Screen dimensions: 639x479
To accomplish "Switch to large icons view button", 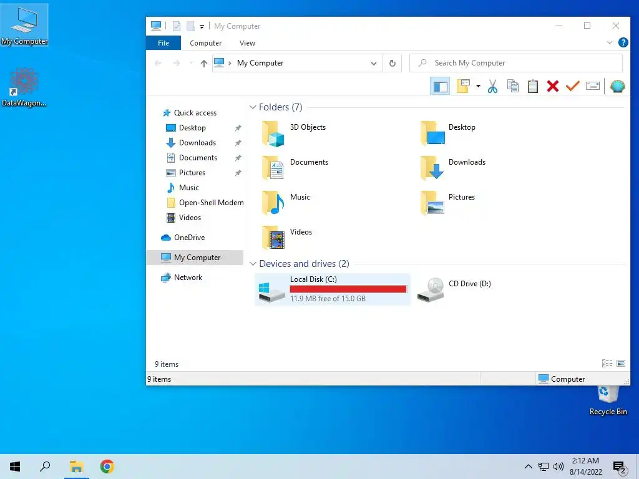I will tap(621, 364).
